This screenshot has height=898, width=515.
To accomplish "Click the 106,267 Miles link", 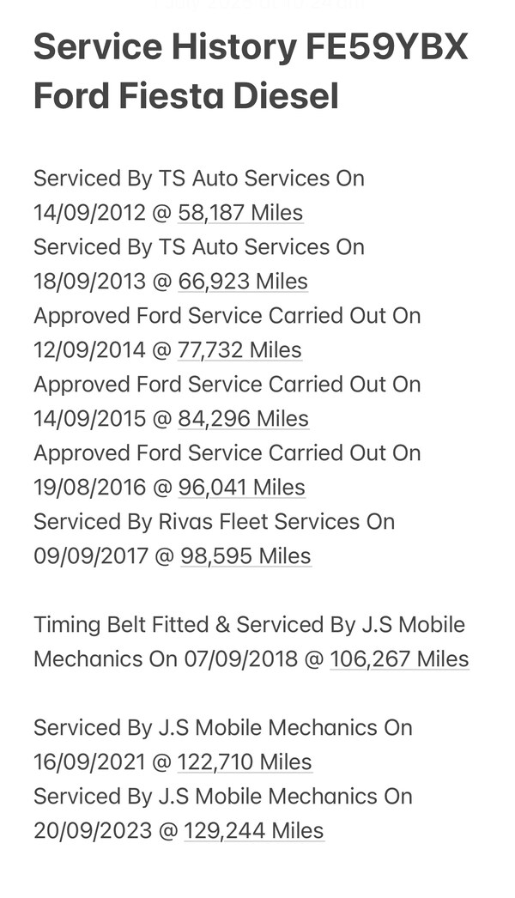I will click(399, 659).
